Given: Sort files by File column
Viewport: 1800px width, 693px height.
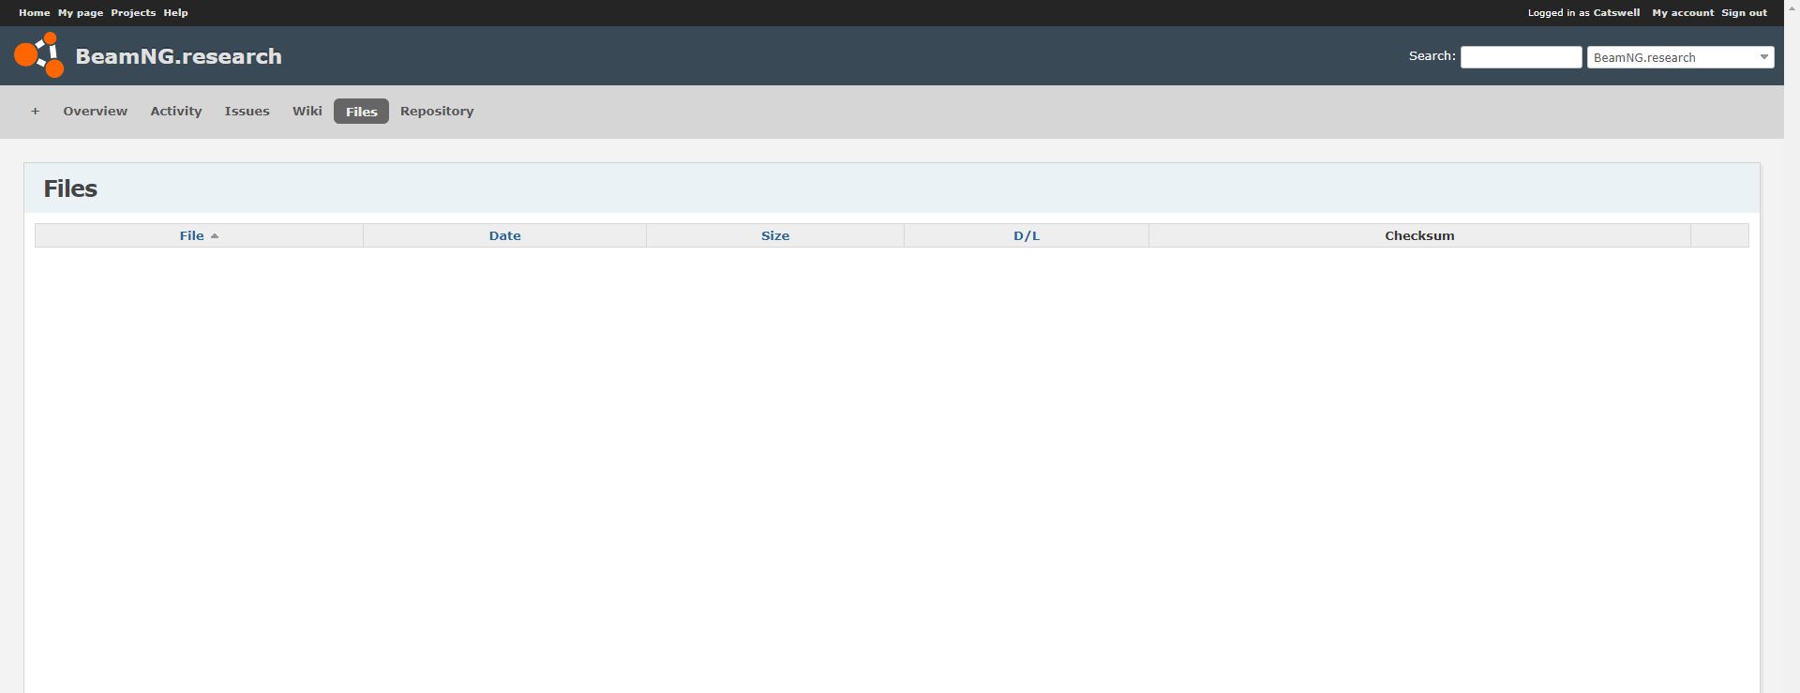Looking at the screenshot, I should (x=192, y=236).
